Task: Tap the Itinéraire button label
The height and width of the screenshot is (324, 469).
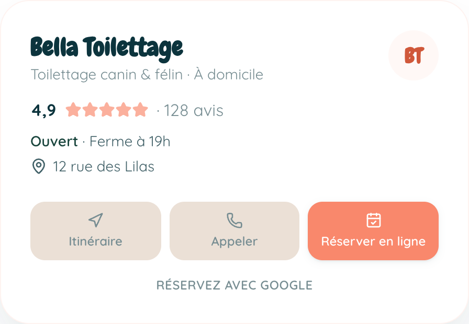Action: [x=96, y=241]
